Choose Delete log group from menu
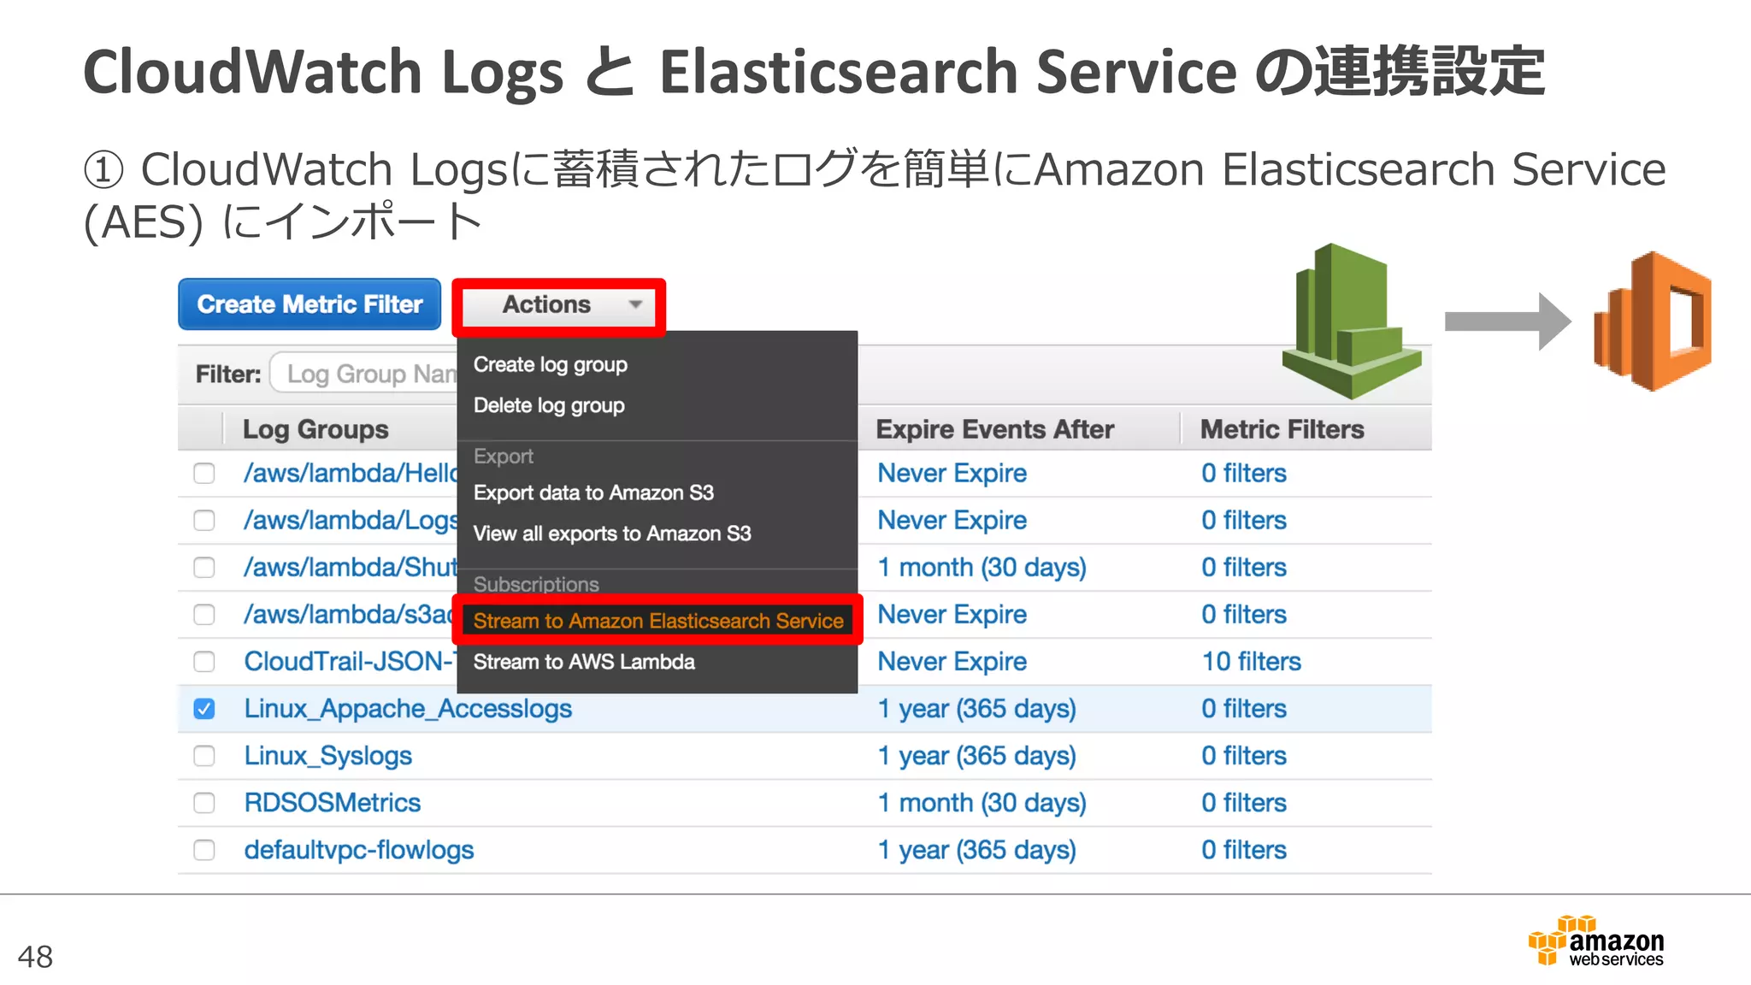1751x985 pixels. [549, 405]
